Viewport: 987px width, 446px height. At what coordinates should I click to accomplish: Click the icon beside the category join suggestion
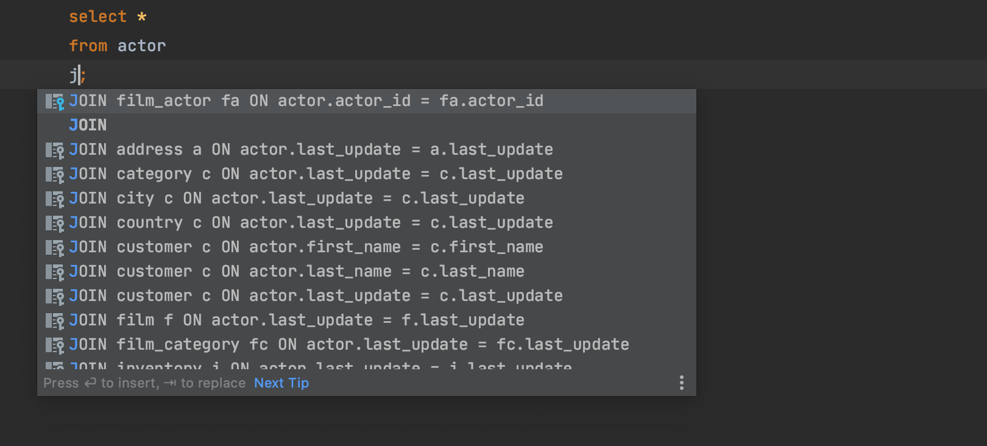tap(55, 175)
